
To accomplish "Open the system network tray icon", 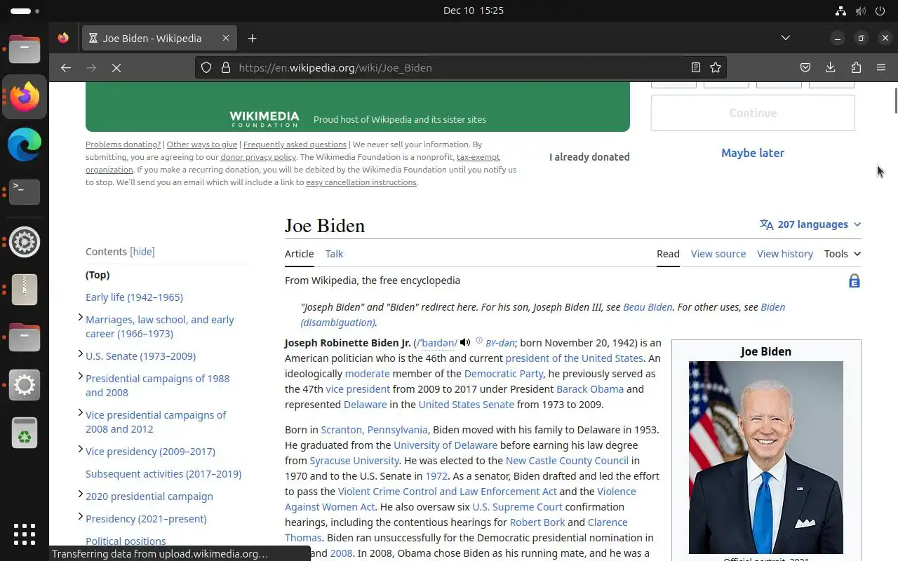I will point(840,11).
